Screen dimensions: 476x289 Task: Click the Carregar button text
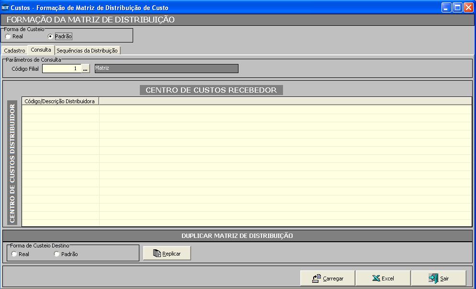[x=333, y=278]
